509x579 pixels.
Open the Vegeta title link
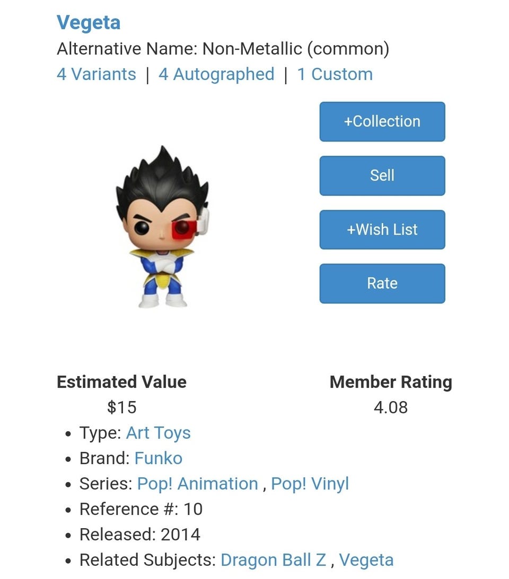[x=89, y=23]
